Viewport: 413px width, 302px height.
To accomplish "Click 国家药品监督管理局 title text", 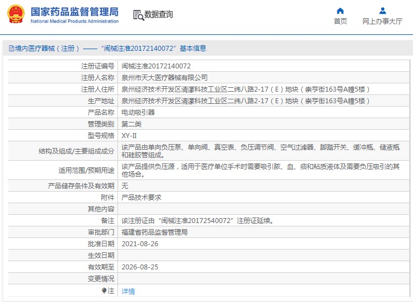I will pos(74,12).
